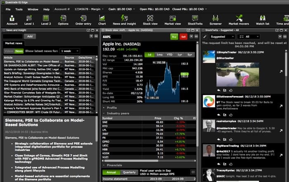Select YTD chart range

click(170, 55)
